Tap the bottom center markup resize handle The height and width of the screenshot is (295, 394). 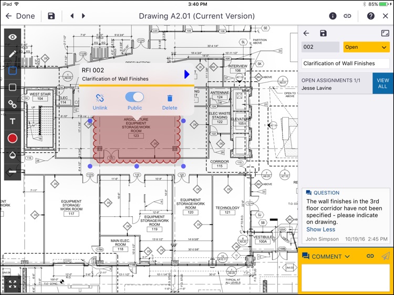[x=137, y=166]
